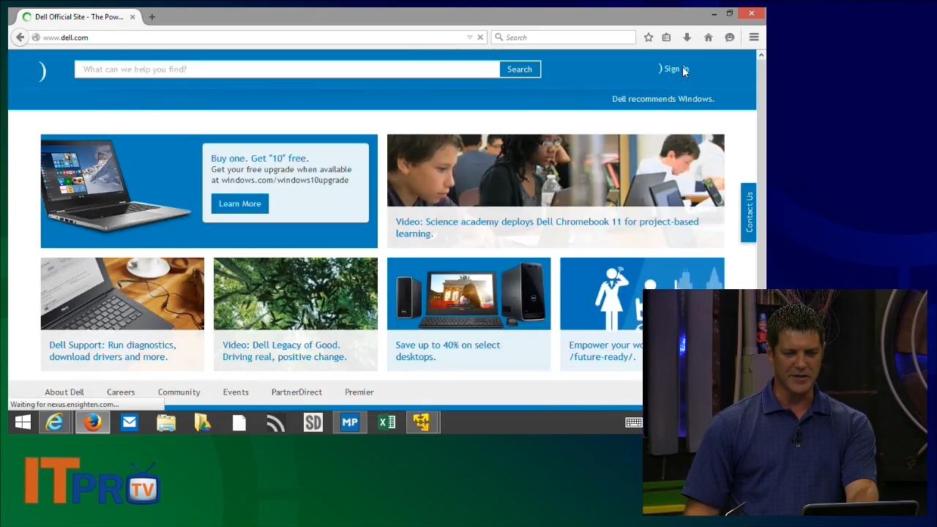Viewport: 937px width, 527px height.
Task: Click the Dell Support laptop thumbnail
Action: click(122, 294)
